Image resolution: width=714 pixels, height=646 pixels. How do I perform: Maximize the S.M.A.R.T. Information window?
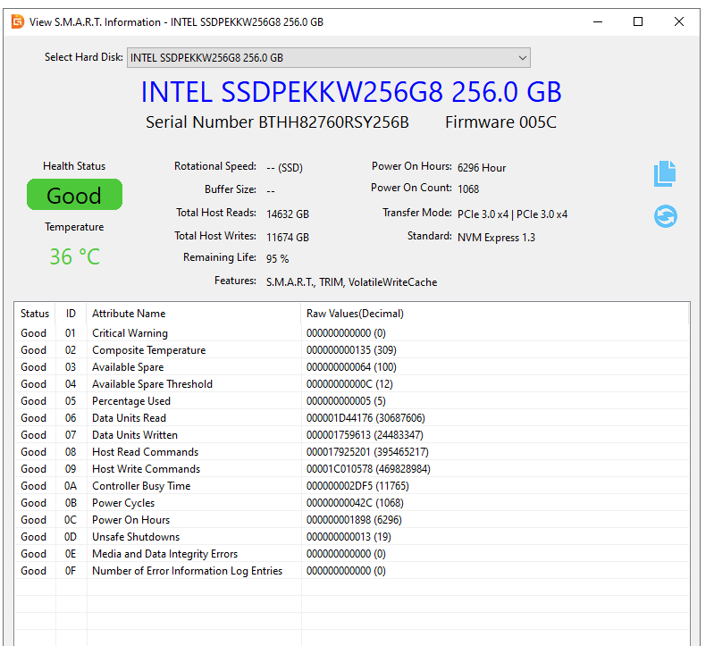[638, 21]
